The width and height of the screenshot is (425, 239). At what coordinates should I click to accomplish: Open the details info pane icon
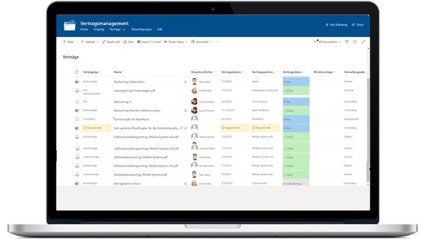[x=355, y=42]
